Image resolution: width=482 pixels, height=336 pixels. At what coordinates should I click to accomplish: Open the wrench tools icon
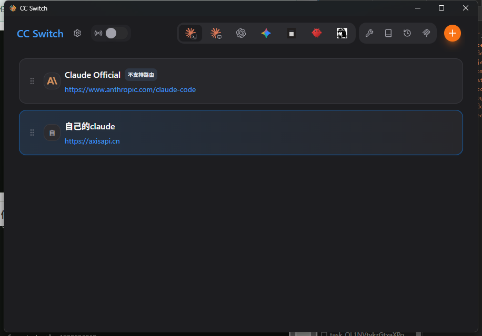(x=369, y=33)
